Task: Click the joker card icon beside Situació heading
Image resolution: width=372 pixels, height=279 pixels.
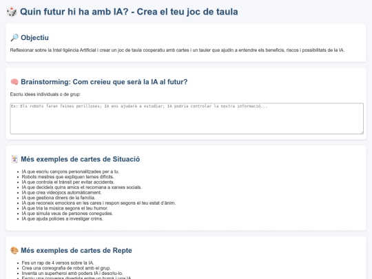Action: [14, 159]
